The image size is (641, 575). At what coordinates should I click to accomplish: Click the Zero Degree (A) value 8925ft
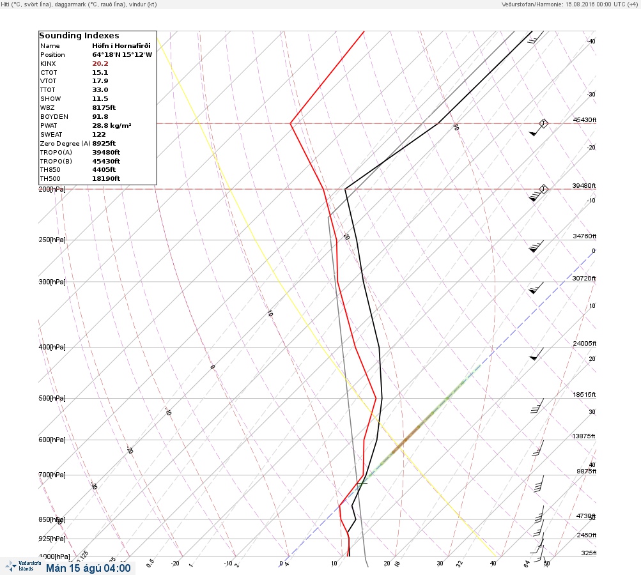click(104, 144)
